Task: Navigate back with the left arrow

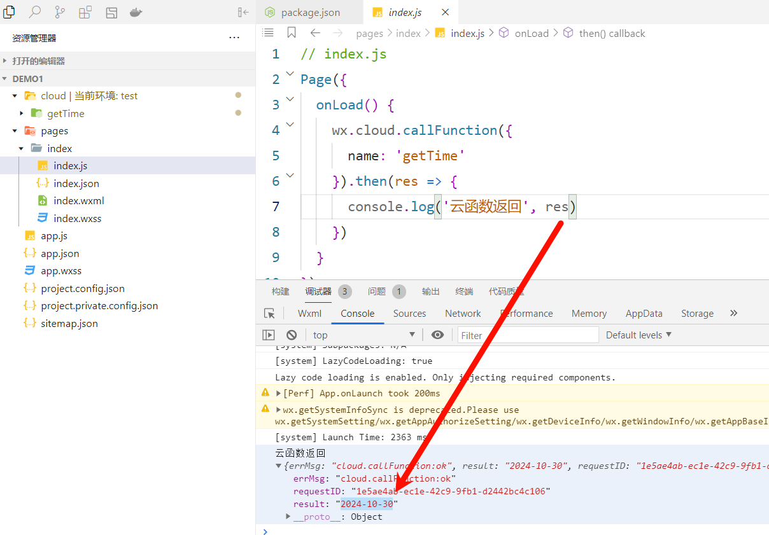Action: click(x=315, y=33)
